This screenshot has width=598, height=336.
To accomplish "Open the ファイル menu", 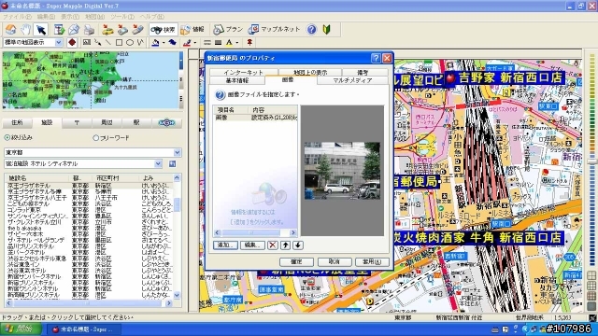I will 17,17.
